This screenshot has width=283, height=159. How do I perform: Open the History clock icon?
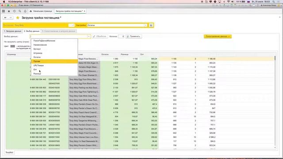click(x=14, y=11)
